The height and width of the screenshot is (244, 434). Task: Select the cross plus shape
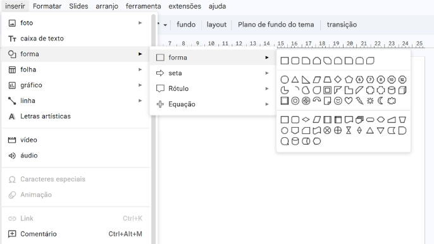pos(370,90)
